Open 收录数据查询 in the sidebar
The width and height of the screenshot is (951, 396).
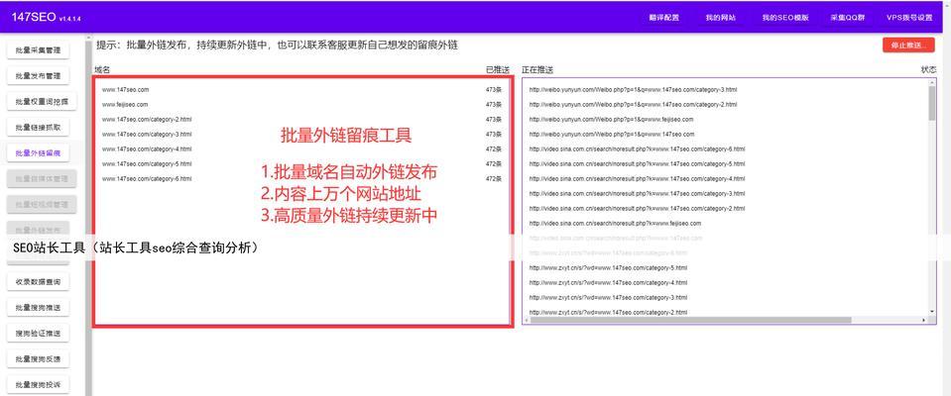(x=39, y=281)
